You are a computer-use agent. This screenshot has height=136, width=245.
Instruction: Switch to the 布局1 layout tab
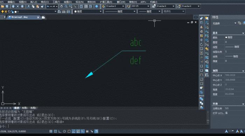(x=25, y=108)
